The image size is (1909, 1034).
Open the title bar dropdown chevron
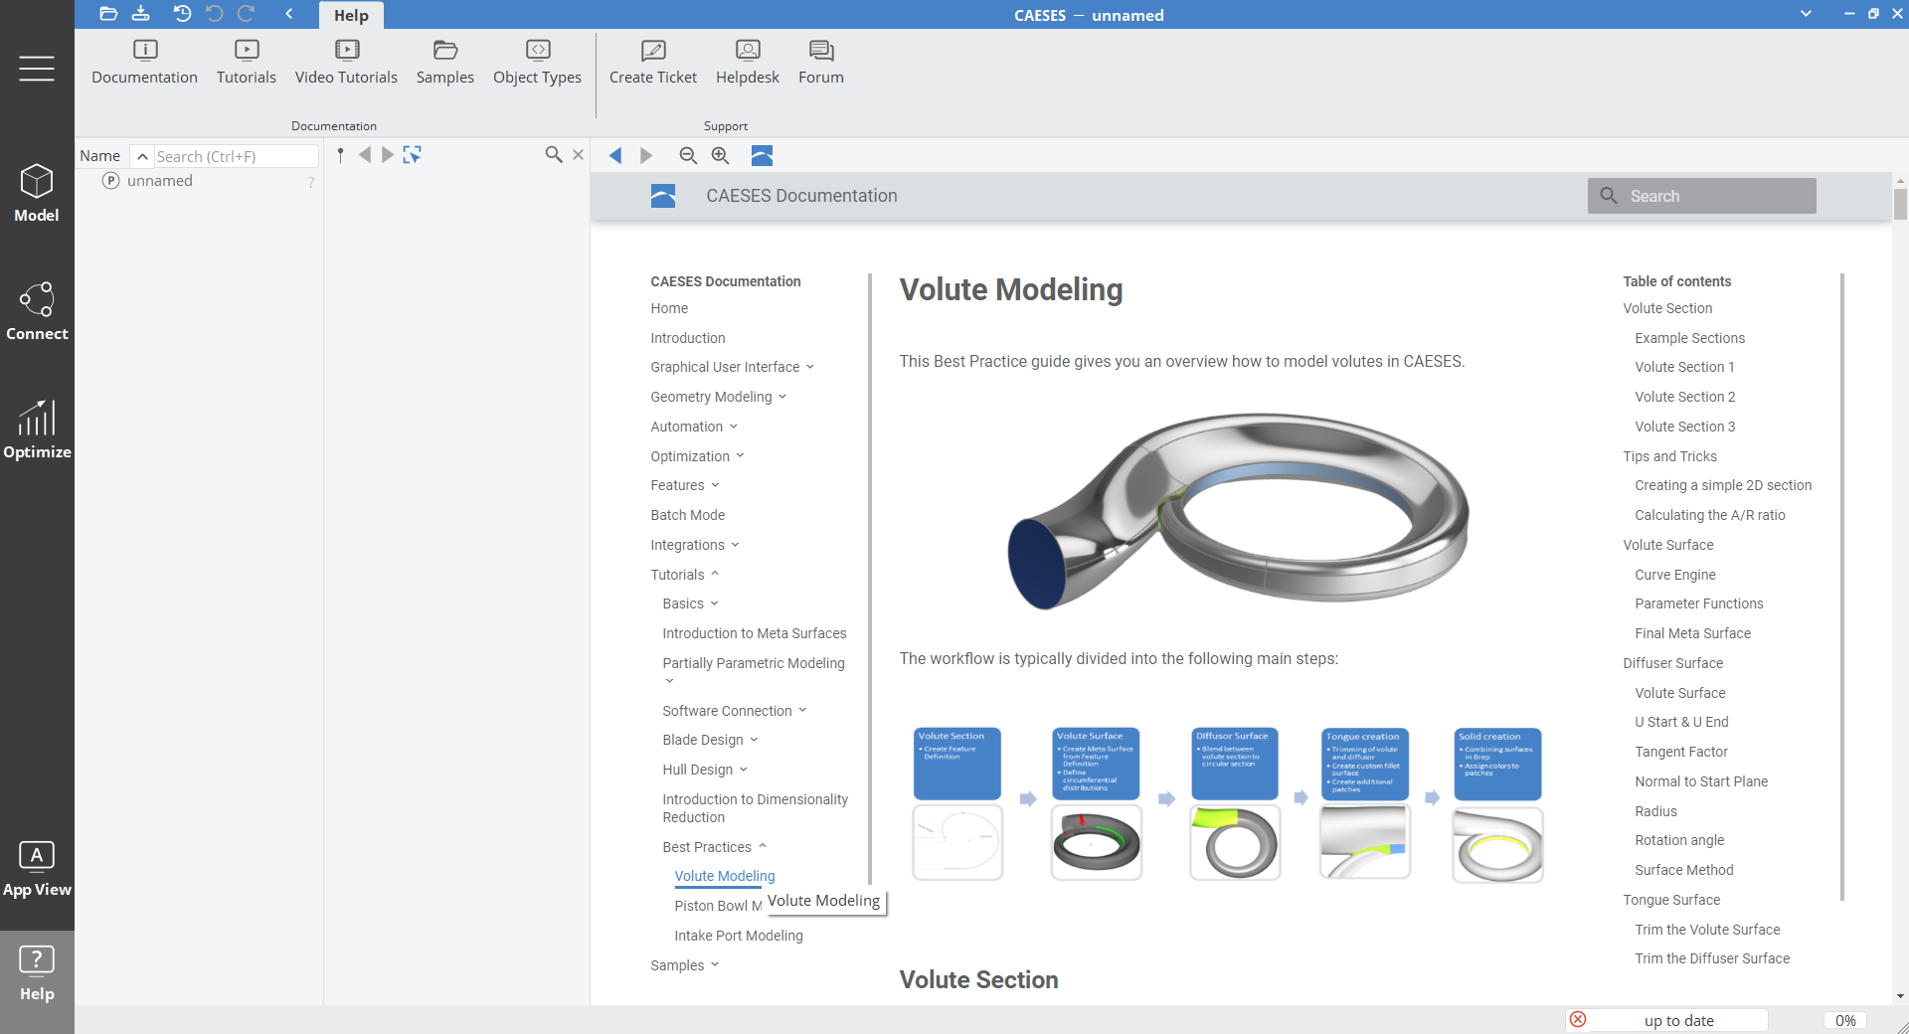1806,14
